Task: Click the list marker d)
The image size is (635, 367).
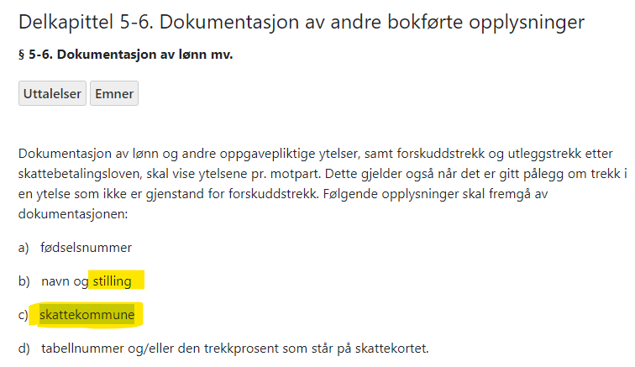Action: (x=24, y=348)
